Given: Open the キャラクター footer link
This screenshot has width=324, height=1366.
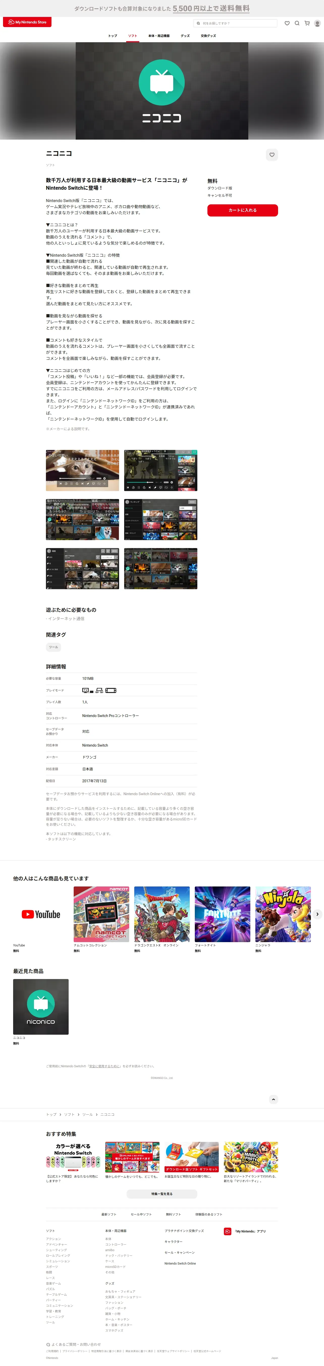Looking at the screenshot, I should (x=173, y=1242).
